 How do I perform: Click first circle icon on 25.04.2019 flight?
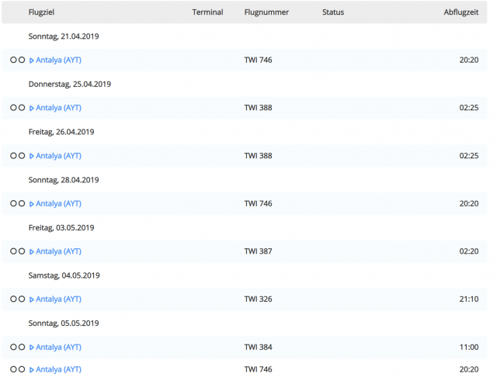point(13,108)
